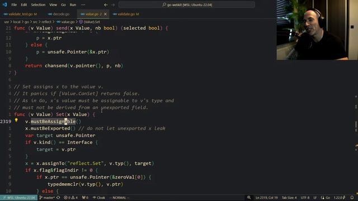
Task: Expand the overflow menu ellipsis
Action: [x=83, y=5]
